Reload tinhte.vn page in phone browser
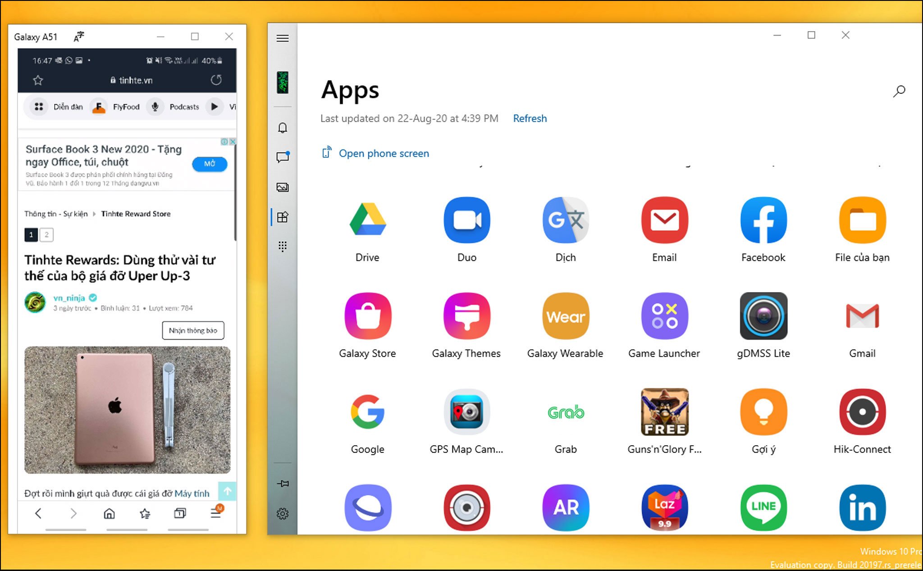 216,80
